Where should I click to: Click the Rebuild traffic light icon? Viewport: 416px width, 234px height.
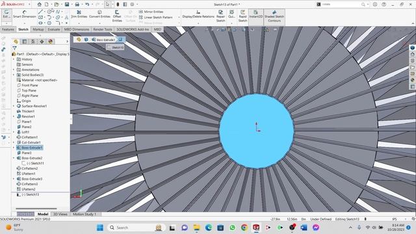118,5
